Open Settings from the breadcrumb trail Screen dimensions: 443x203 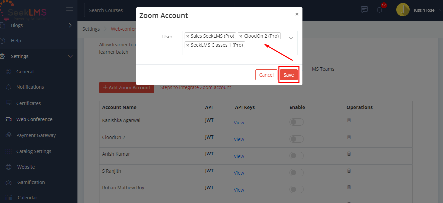click(x=91, y=29)
